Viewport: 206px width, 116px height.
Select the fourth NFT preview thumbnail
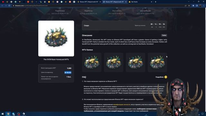pyautogui.click(x=157, y=63)
